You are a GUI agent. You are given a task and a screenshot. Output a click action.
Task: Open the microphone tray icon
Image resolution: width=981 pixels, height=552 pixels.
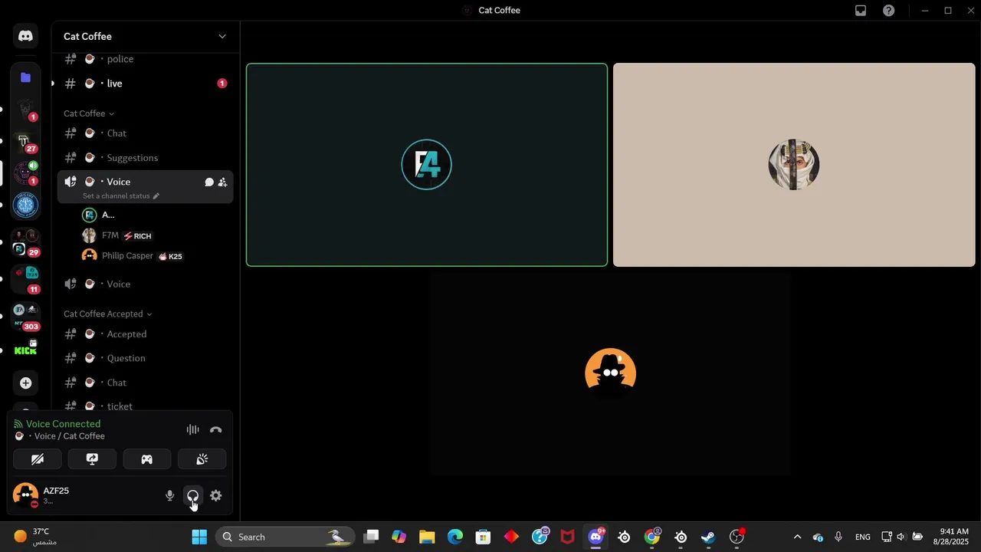tap(838, 537)
